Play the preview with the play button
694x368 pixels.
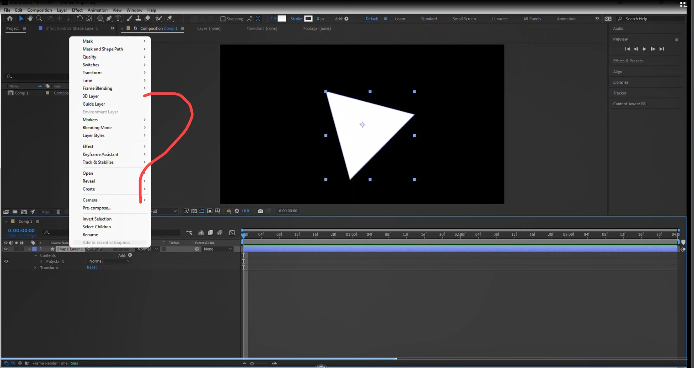coord(644,49)
